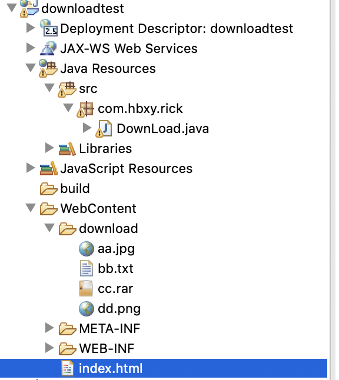Screen dimensions: 339x380
Task: Select the index.html file
Action: 164,368
